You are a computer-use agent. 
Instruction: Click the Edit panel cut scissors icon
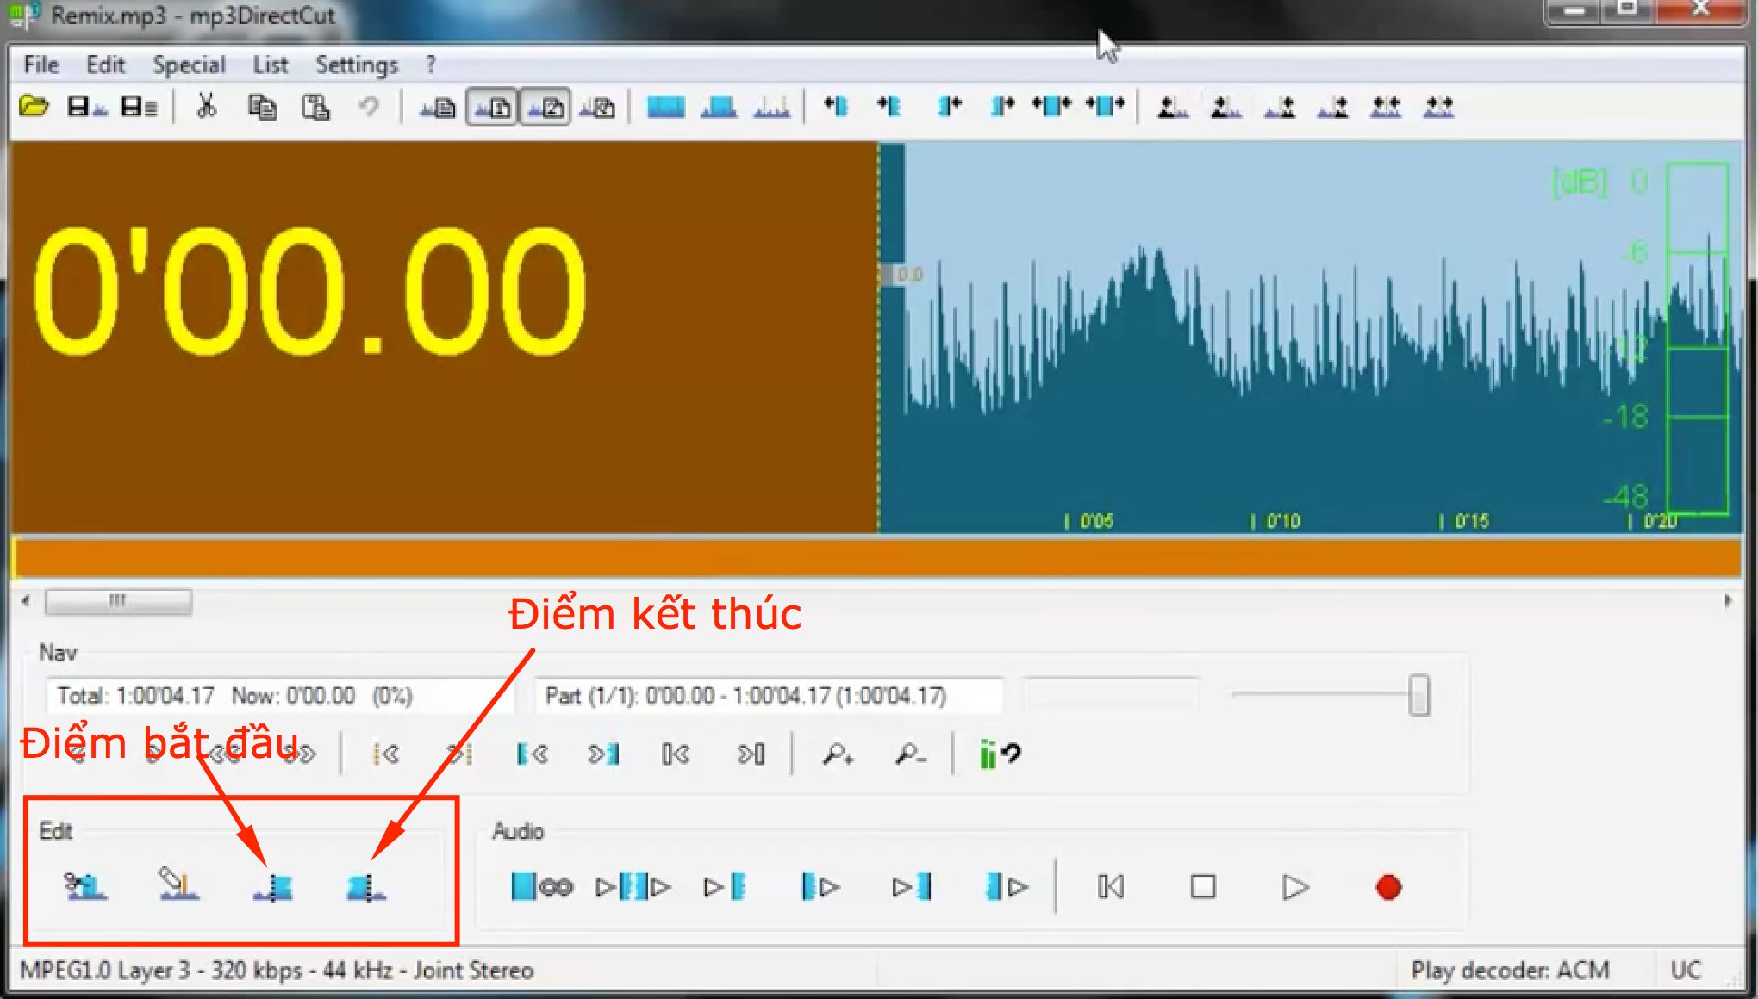point(85,886)
